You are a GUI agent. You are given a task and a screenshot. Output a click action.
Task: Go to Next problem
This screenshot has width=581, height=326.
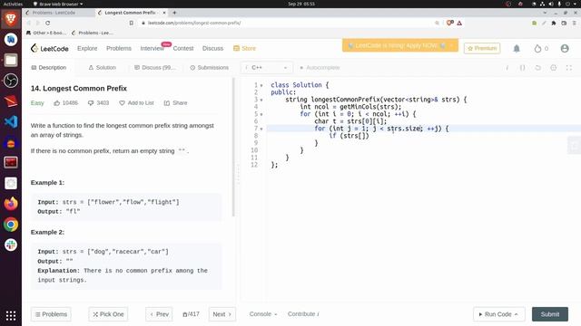(222, 314)
